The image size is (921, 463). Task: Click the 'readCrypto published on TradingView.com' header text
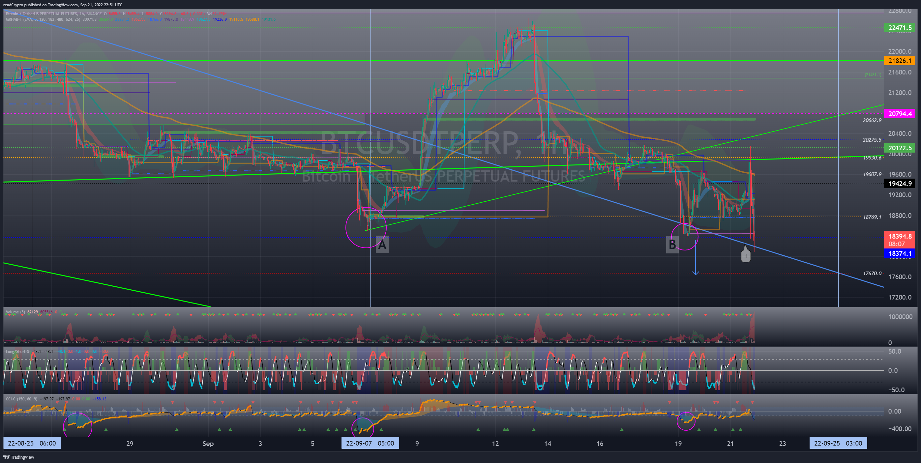[x=41, y=5]
